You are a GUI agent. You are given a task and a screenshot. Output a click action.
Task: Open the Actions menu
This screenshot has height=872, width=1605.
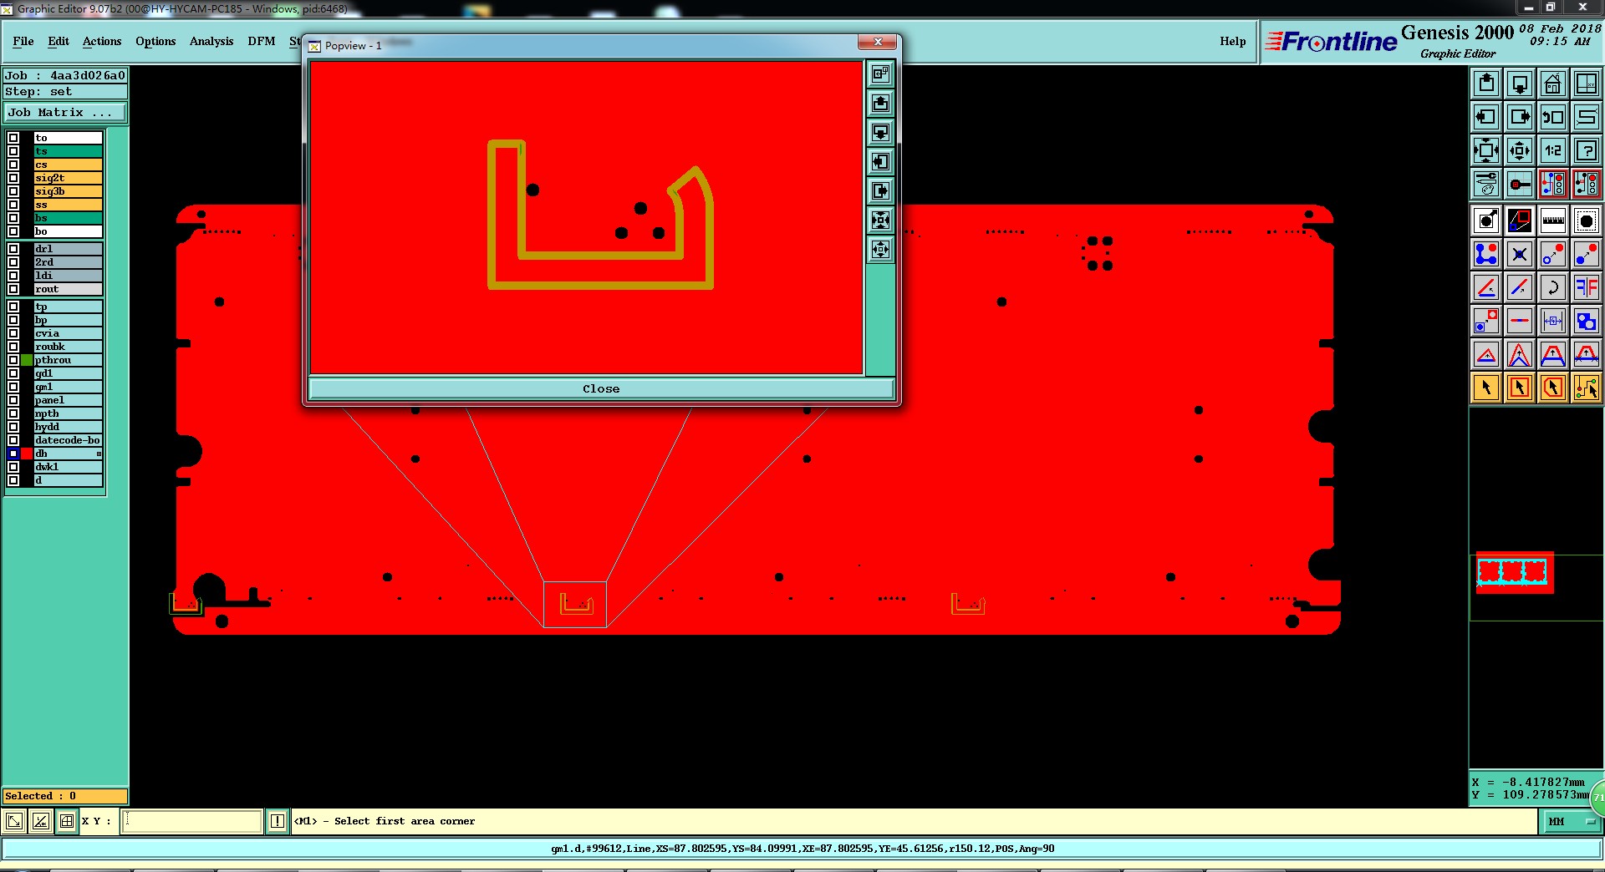[x=102, y=41]
